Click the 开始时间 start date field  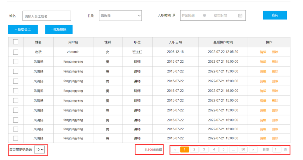[188, 16]
